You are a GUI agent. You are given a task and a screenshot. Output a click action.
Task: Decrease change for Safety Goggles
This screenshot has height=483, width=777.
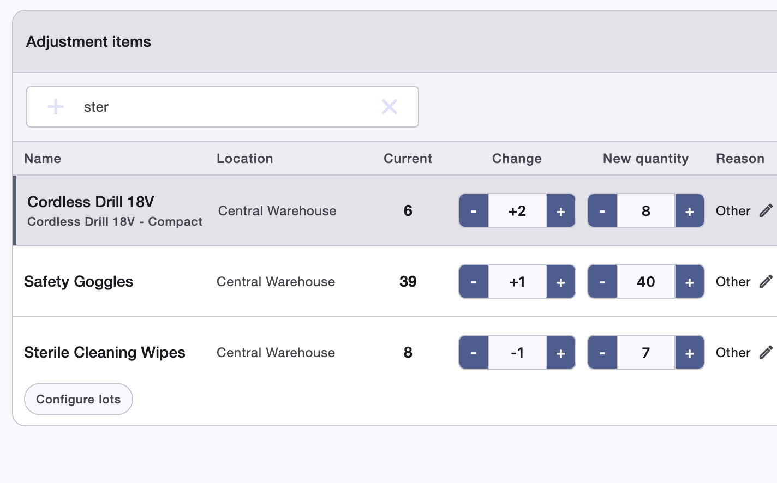click(x=474, y=282)
